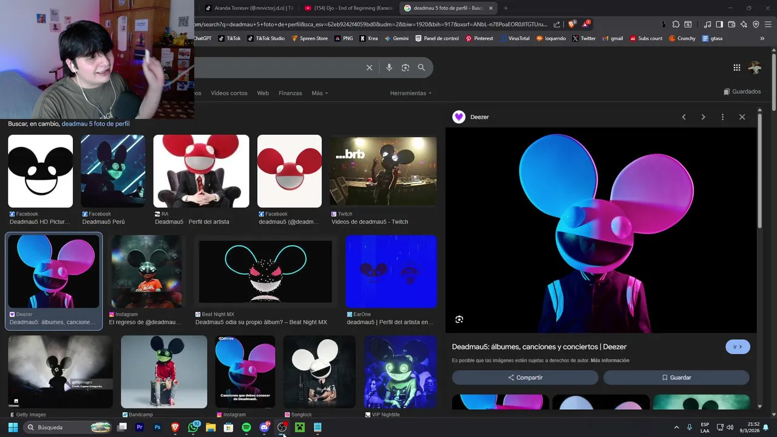Click the taskbar Búsqueda search box
777x437 pixels.
(x=68, y=427)
